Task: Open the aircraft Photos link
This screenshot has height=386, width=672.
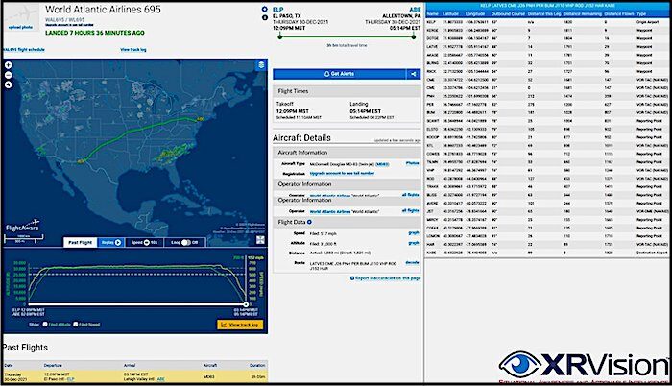Action: click(x=412, y=163)
